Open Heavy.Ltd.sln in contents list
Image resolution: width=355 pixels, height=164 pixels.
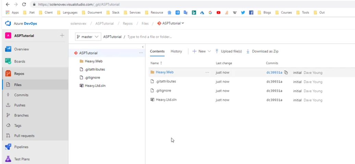[x=166, y=100]
